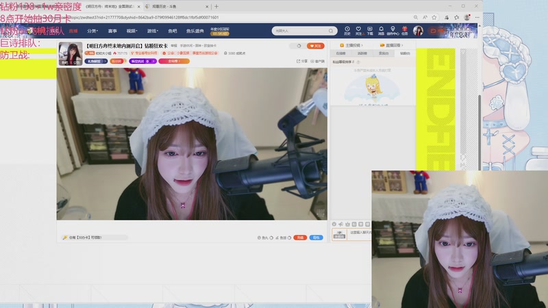Close the 观看历史 browser tab

207,6
